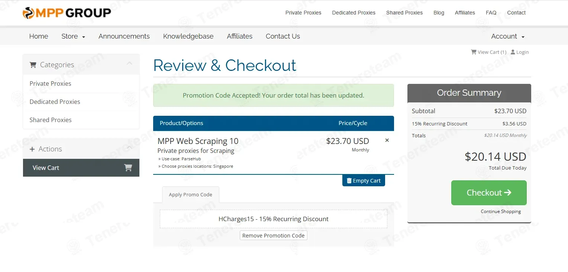Click the MPP Group logo
This screenshot has height=272, width=568.
[x=67, y=13]
